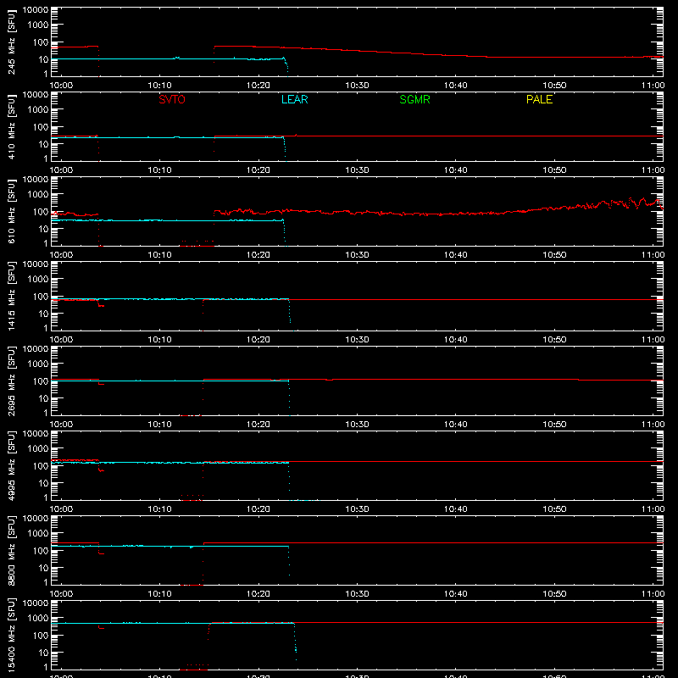Click 10:20 tick under the 245 MHz panel
Screen dimensions: 678x678
tap(258, 86)
